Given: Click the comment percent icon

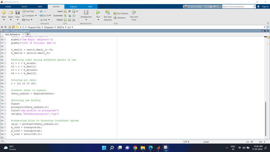Looking at the screenshot, I should click(x=65, y=16).
